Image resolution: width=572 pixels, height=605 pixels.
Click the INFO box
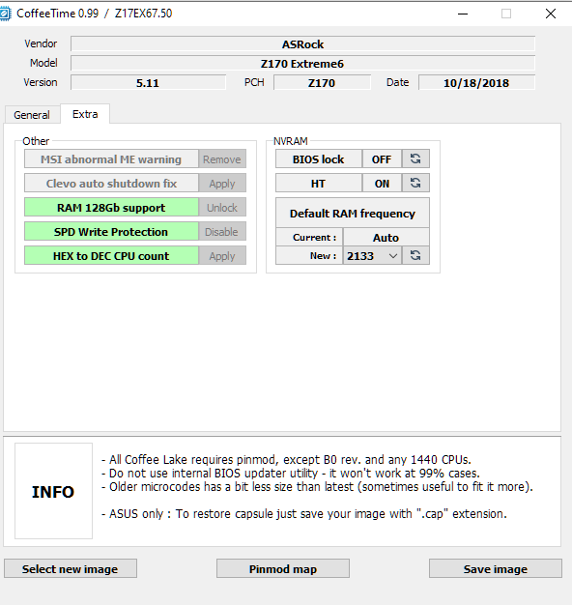[53, 491]
